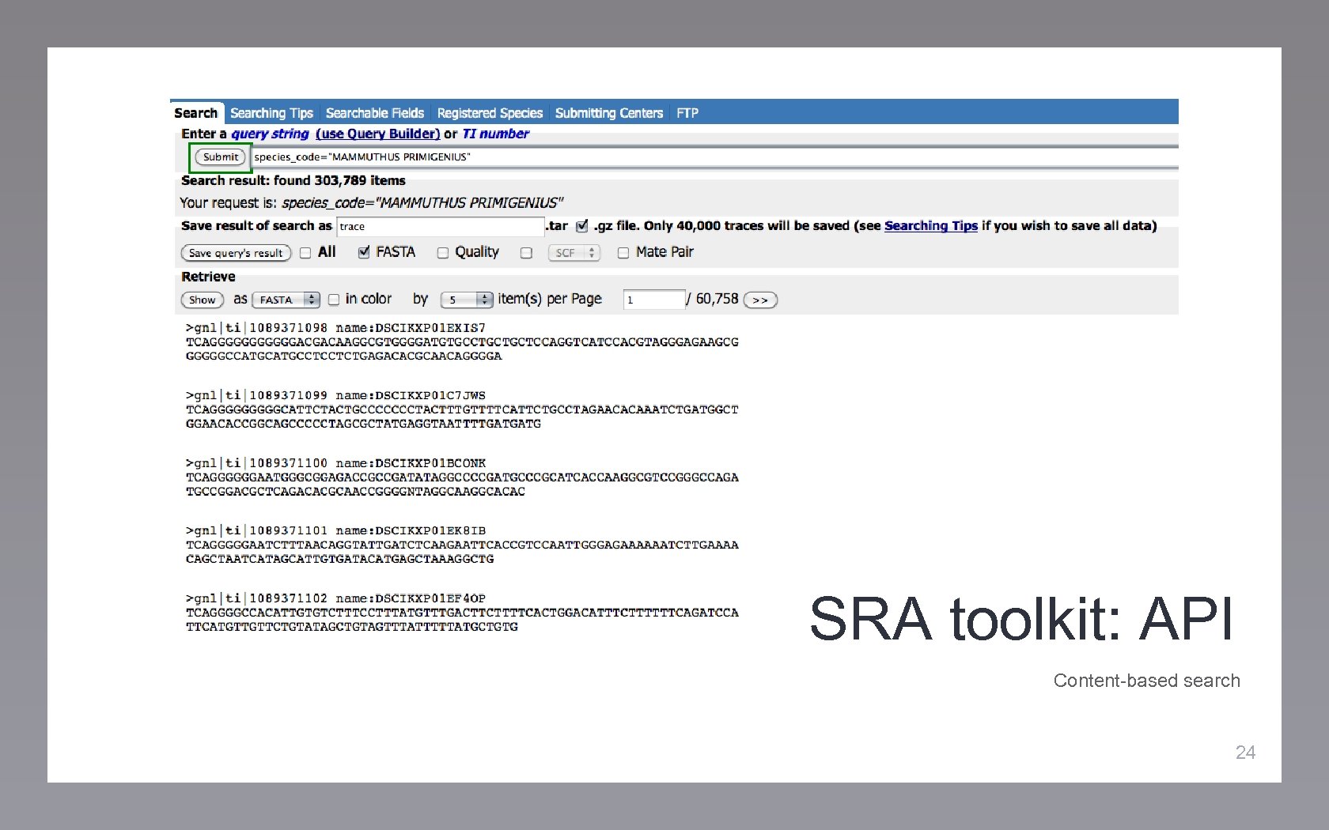Open the use Query Builder link
The width and height of the screenshot is (1329, 830).
pyautogui.click(x=378, y=134)
